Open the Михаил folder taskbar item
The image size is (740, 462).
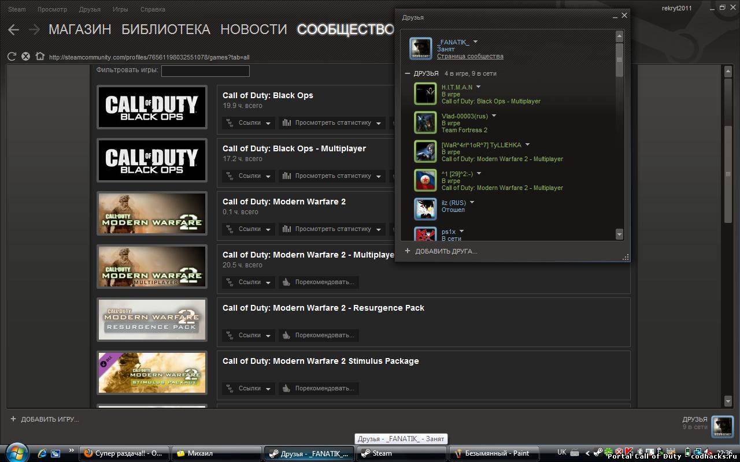pyautogui.click(x=216, y=453)
